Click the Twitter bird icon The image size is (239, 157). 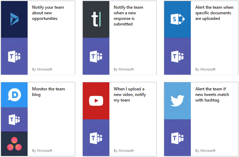point(178,101)
